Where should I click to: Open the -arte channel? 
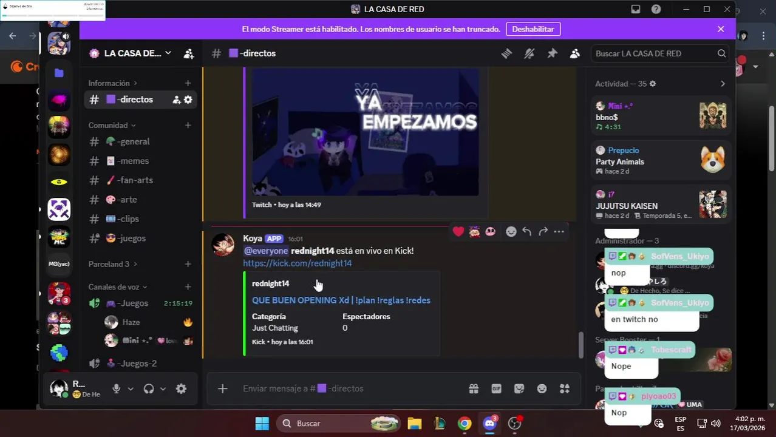[x=140, y=200]
